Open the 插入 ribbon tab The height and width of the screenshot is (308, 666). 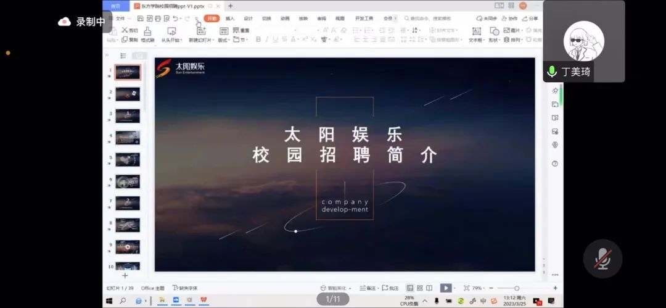[x=230, y=19]
